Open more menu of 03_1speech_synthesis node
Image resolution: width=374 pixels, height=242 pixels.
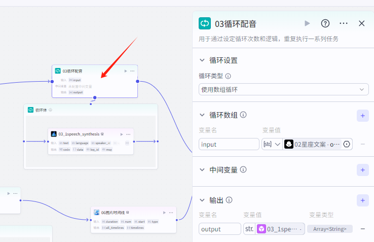[128, 134]
